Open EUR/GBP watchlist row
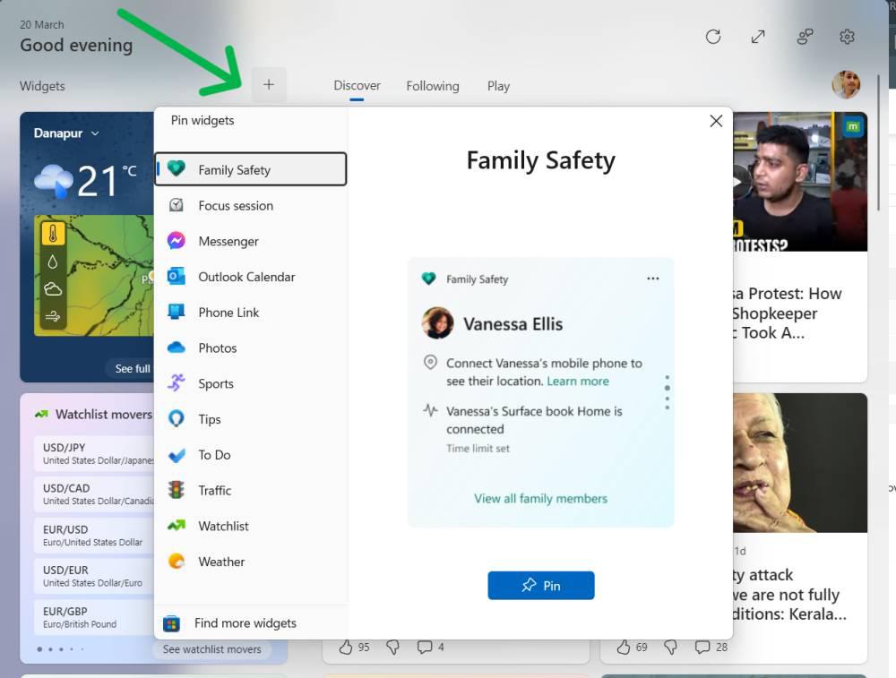Viewport: 896px width, 678px height. point(95,617)
